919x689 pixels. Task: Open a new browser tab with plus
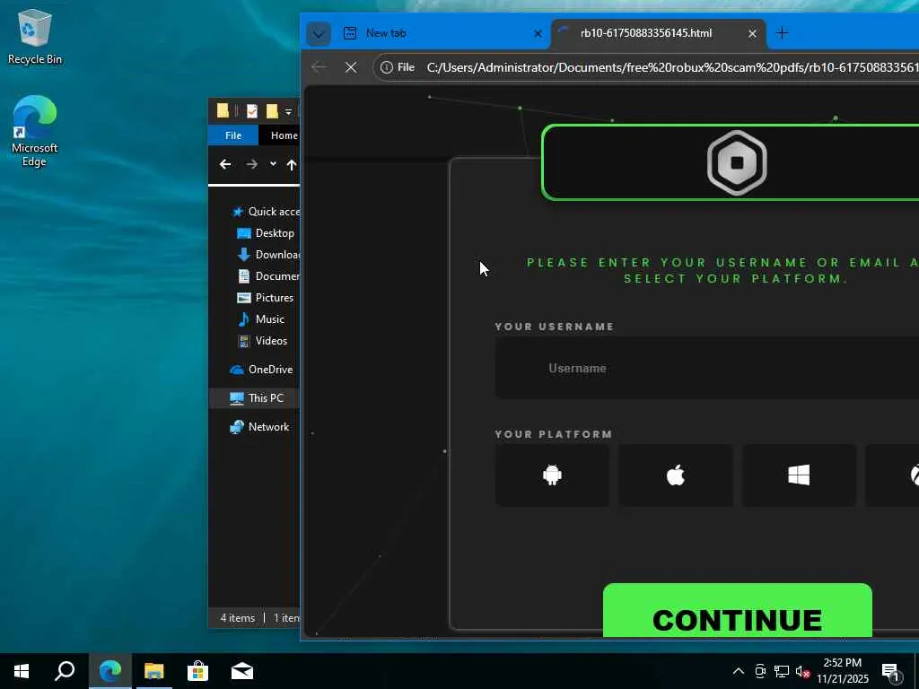point(782,33)
